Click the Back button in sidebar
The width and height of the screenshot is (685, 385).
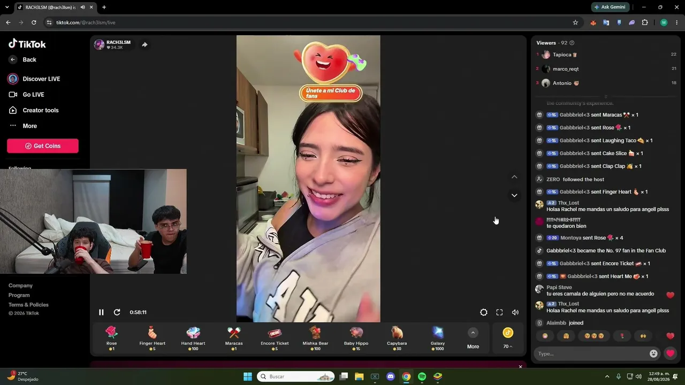(x=23, y=59)
